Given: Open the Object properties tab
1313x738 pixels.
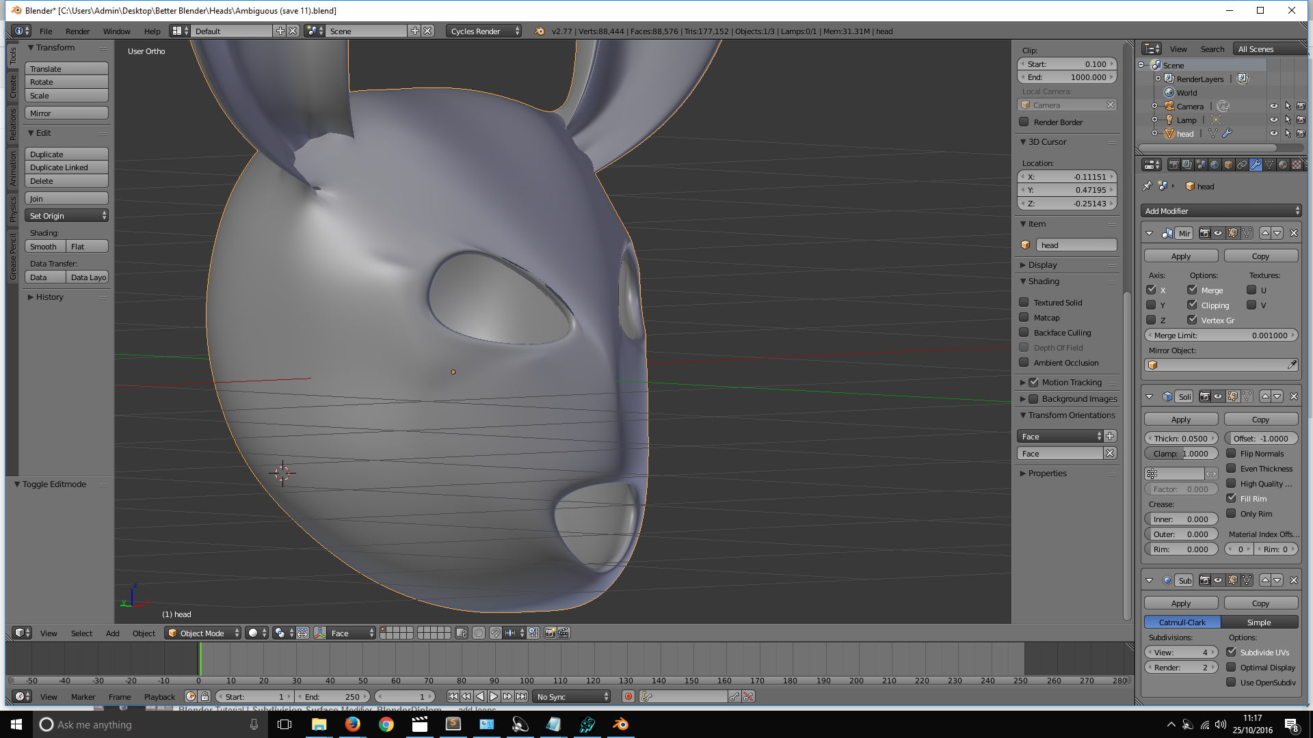Looking at the screenshot, I should tap(1228, 165).
